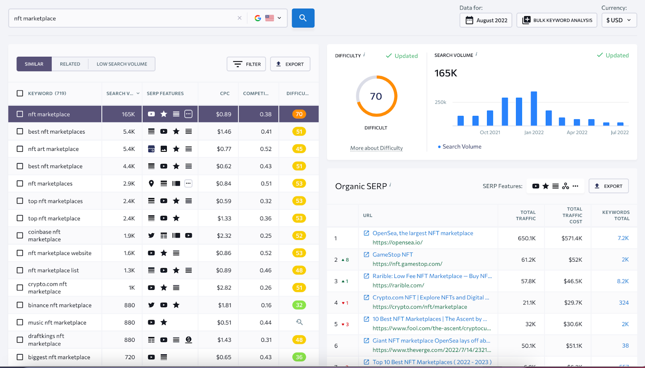Open Bulk Keyword Analysis
The width and height of the screenshot is (645, 368).
557,20
